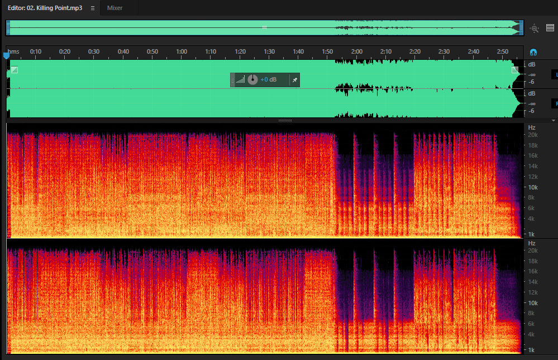
Task: Click the fade out handle icon
Action: 515,70
